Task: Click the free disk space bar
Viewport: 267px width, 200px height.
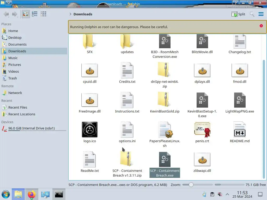Action: [x=229, y=185]
